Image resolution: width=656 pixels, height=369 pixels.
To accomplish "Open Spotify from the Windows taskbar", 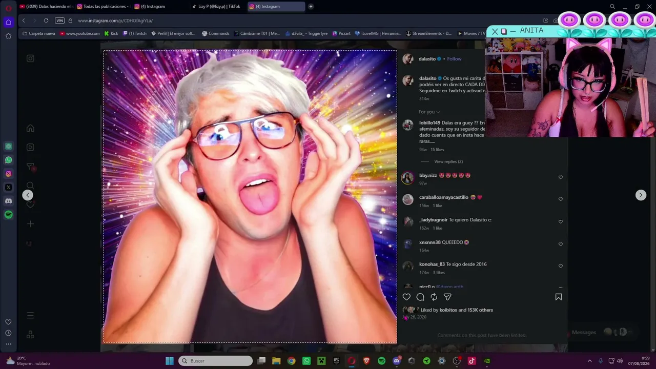I will tap(381, 361).
